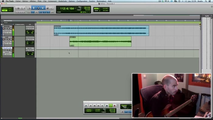Click Go to End in transport
This screenshot has height=120, width=213.
(x=103, y=106)
